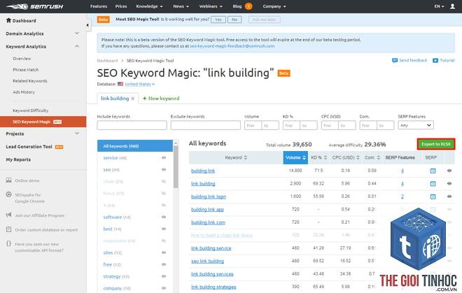Hide the building link keyword row
462x293 pixels.
(449, 171)
